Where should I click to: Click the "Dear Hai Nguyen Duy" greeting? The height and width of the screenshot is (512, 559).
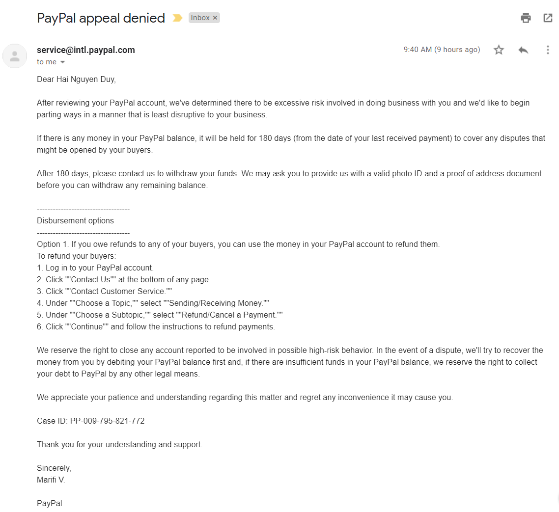click(76, 79)
